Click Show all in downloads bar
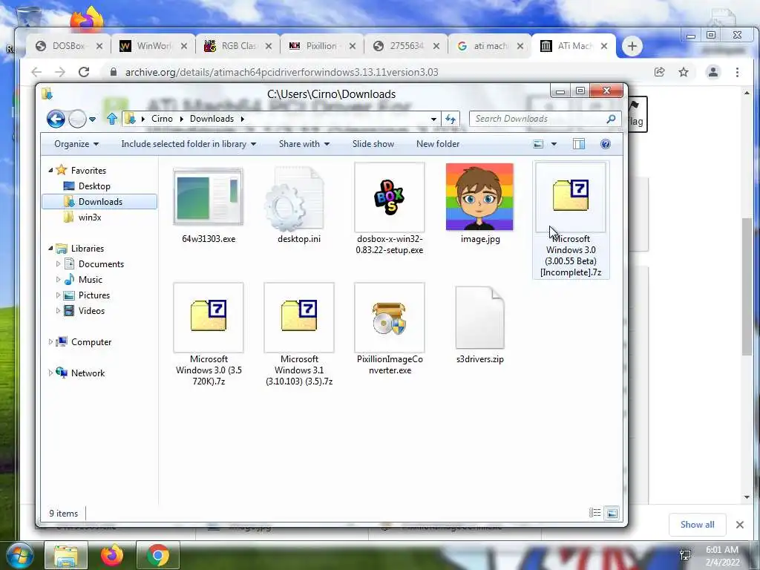The width and height of the screenshot is (760, 570). (x=697, y=525)
